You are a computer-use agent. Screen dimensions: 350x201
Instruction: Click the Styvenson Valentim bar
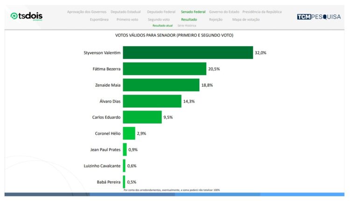tap(188, 53)
